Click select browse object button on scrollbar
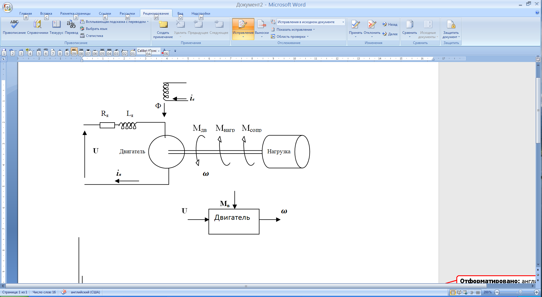 pos(538,275)
